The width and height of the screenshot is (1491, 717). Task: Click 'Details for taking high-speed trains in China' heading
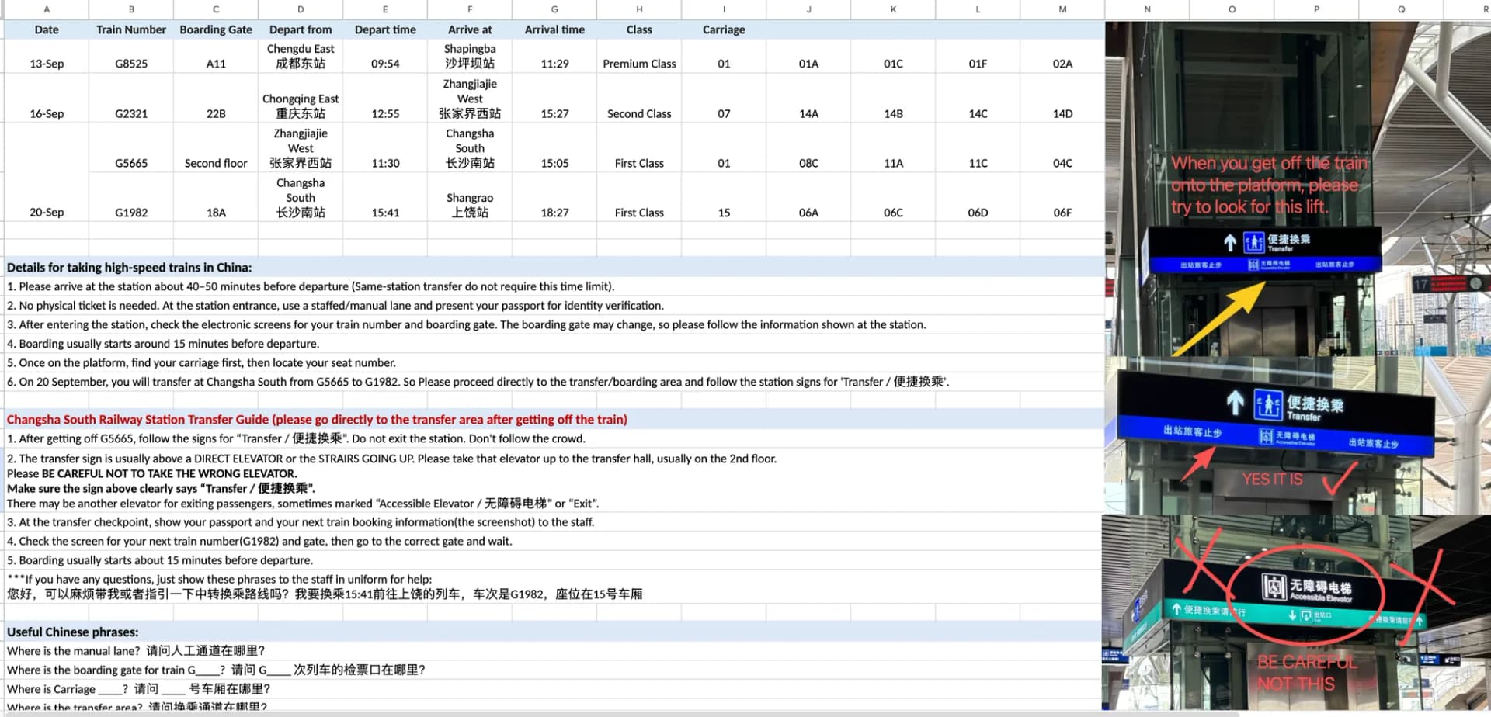pos(130,267)
